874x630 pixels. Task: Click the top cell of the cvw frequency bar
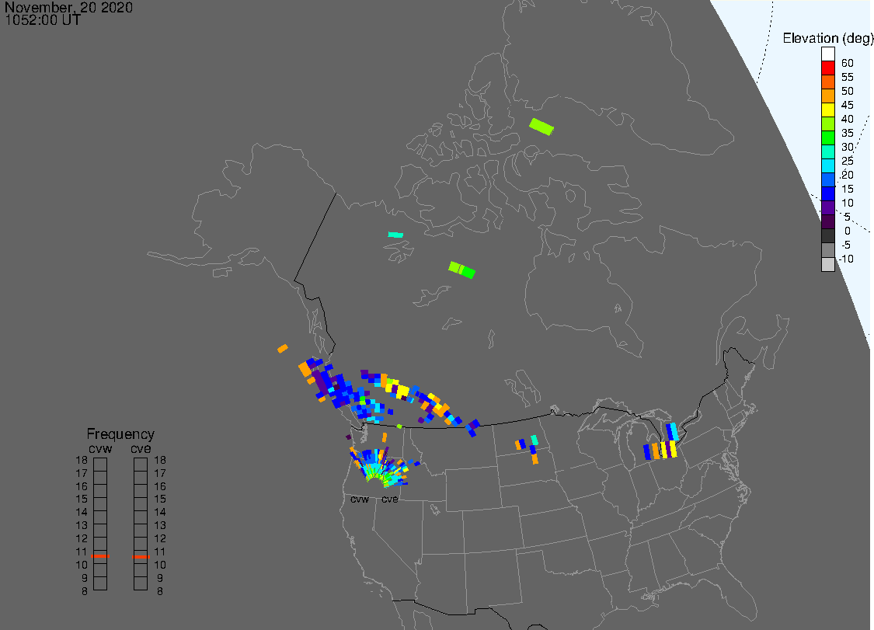100,465
